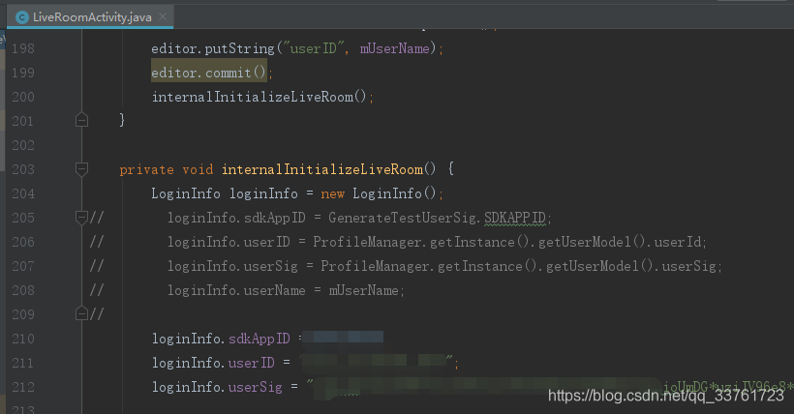The width and height of the screenshot is (794, 414).
Task: Click line number 210 in gutter
Action: (x=23, y=339)
